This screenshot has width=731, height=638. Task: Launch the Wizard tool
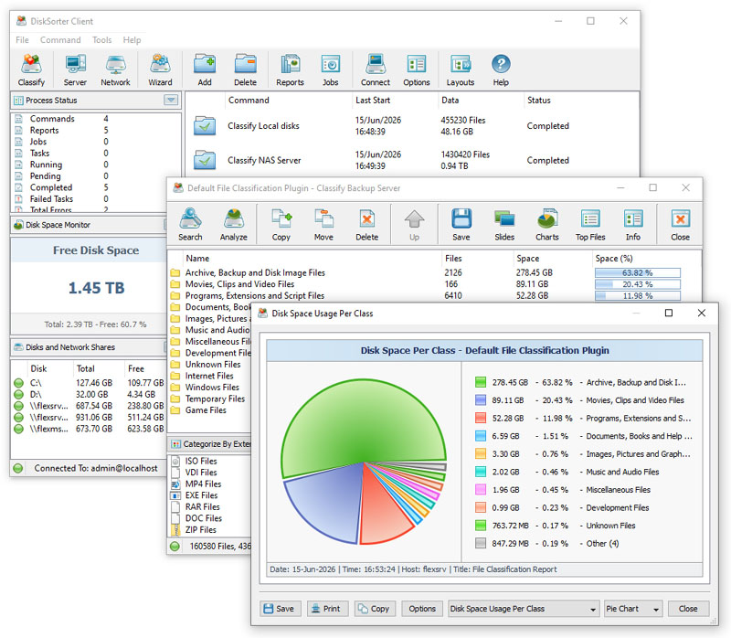pyautogui.click(x=160, y=70)
